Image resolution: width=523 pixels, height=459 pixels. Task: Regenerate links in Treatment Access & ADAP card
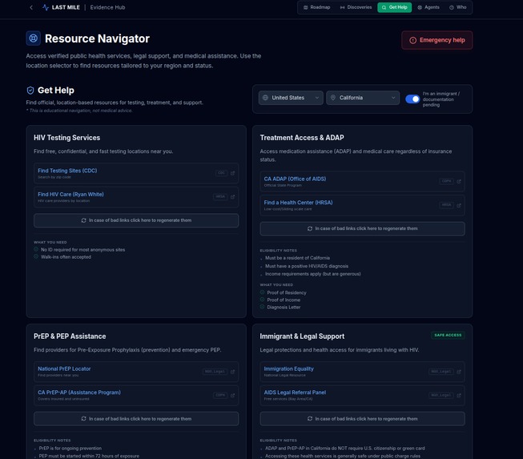point(363,228)
